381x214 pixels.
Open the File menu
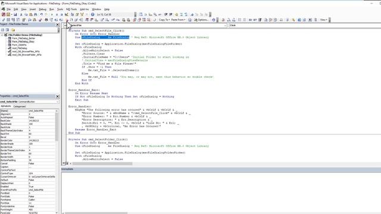[8, 10]
